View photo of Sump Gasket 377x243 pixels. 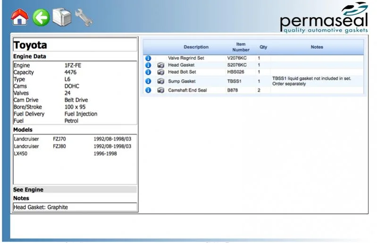[160, 81]
